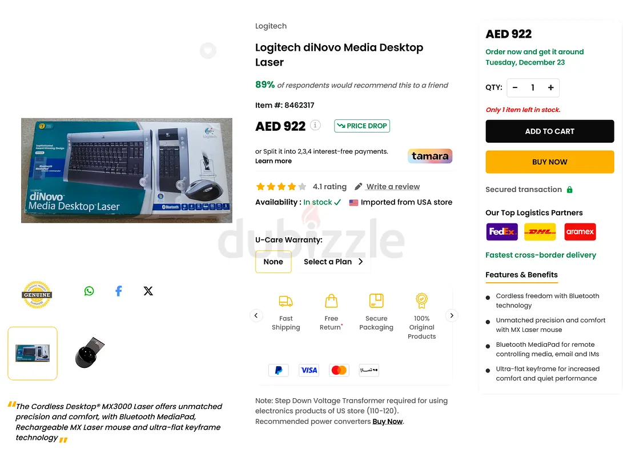
Task: Open price info icon next to AED 922
Action: point(315,125)
